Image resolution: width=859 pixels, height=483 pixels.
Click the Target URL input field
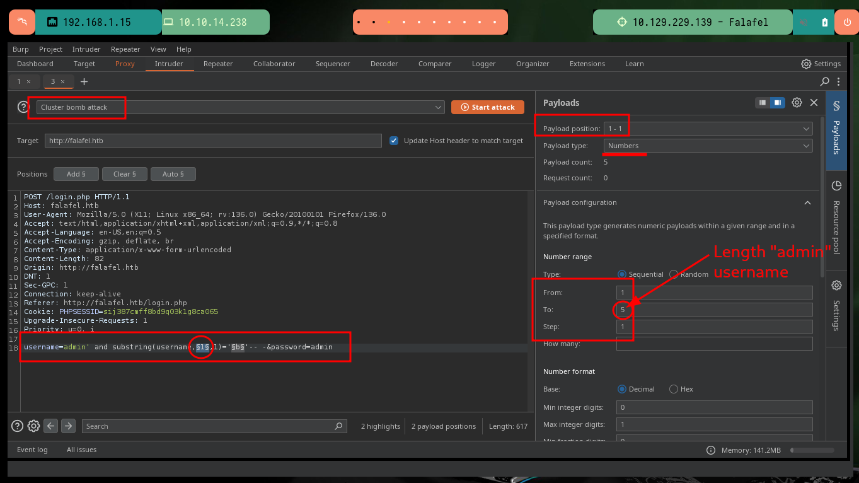pyautogui.click(x=213, y=141)
